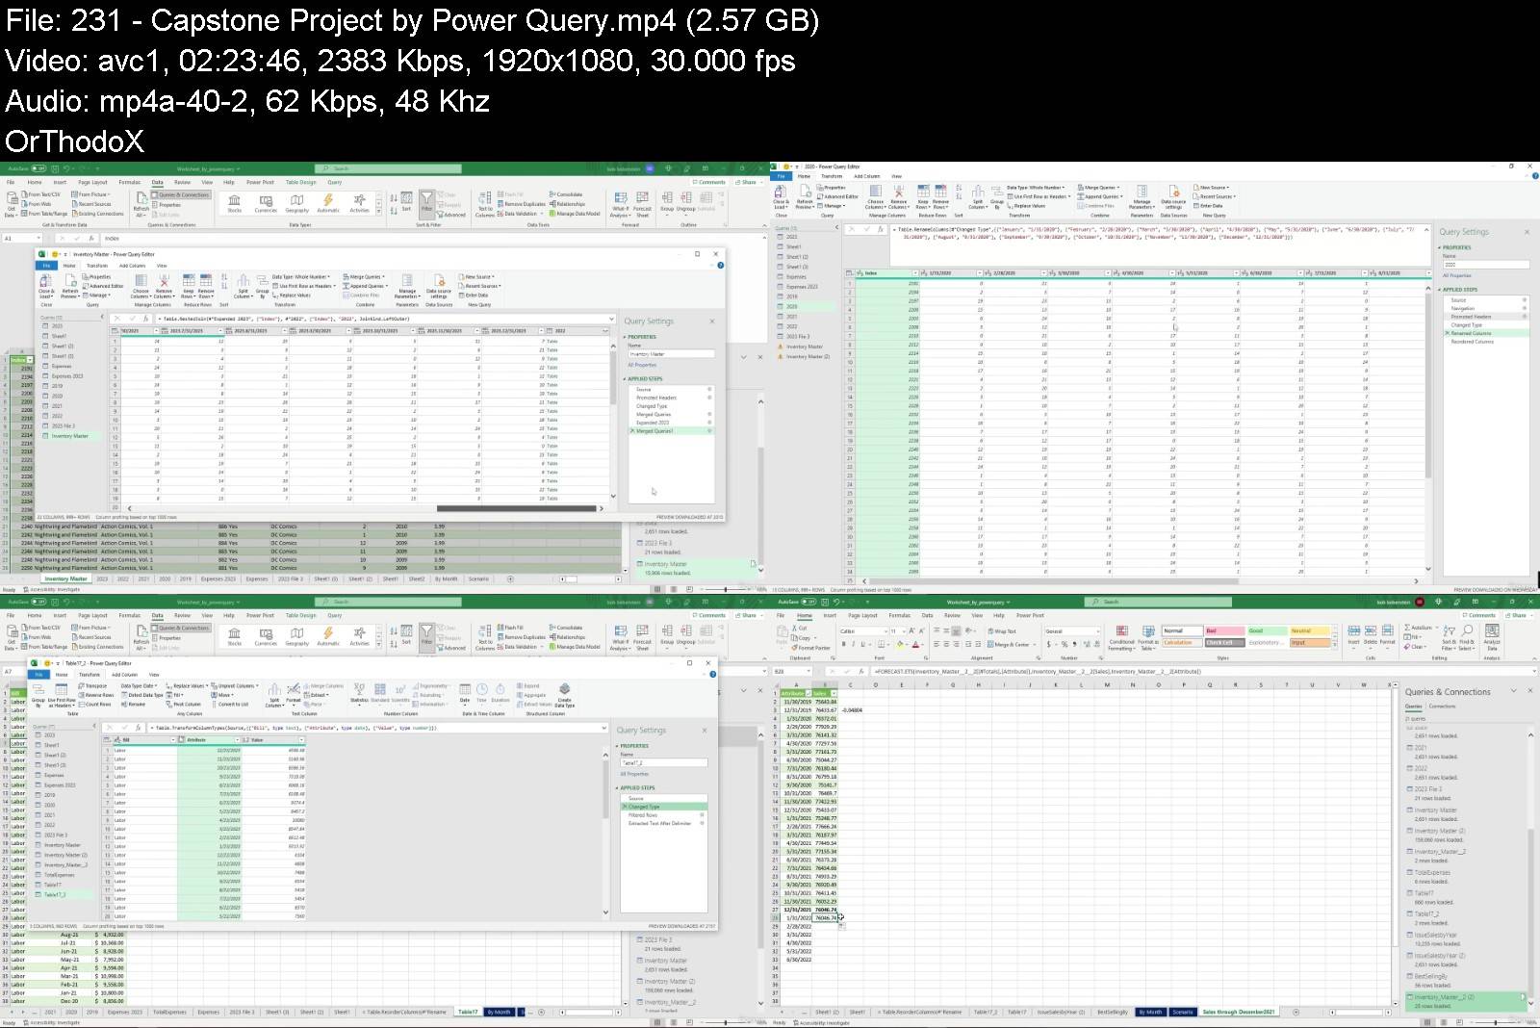Adjust zoom slider in Excel behind Inventory Master editor
1540x1028 pixels.
point(724,589)
